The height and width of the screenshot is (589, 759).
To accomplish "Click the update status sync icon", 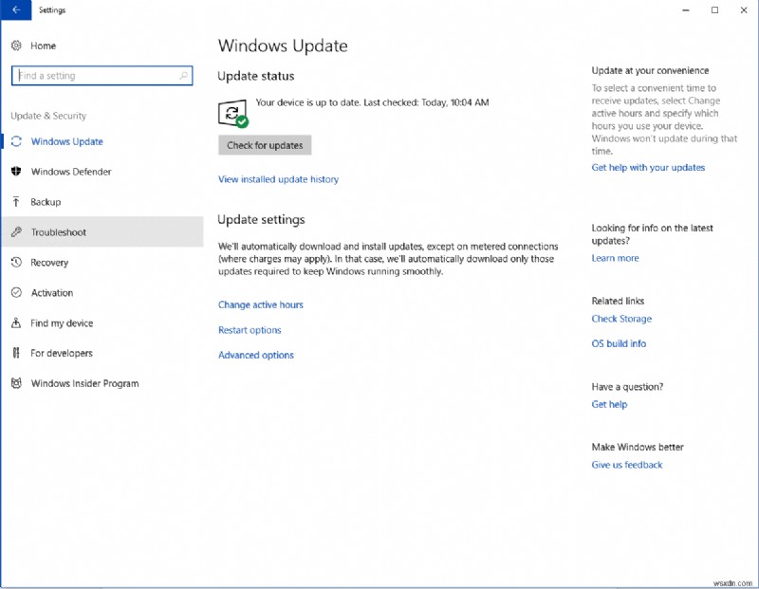I will pyautogui.click(x=231, y=115).
